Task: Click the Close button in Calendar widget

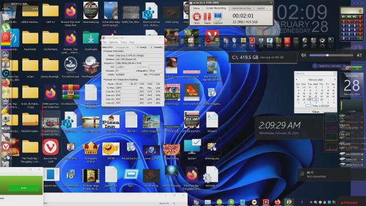Action: 316,112
